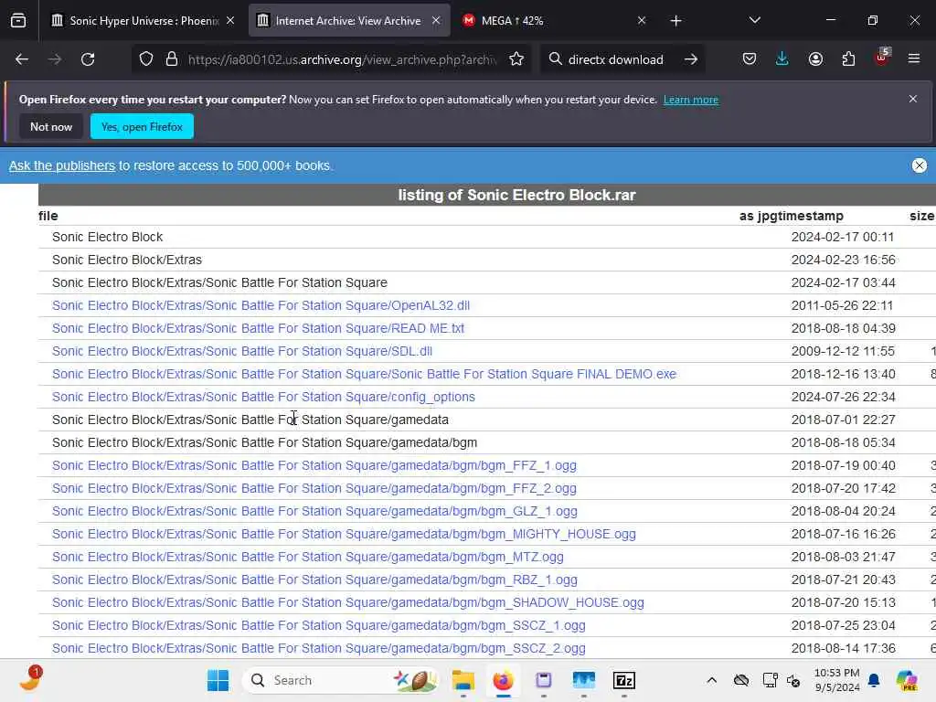Click the Not now button

[x=51, y=126]
